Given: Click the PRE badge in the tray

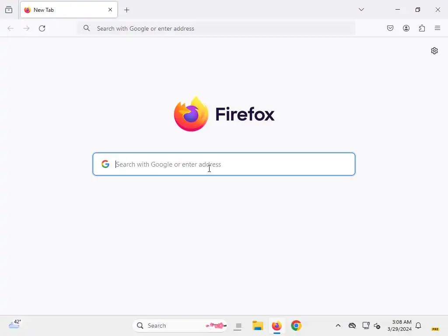Looking at the screenshot, I should pos(435,329).
